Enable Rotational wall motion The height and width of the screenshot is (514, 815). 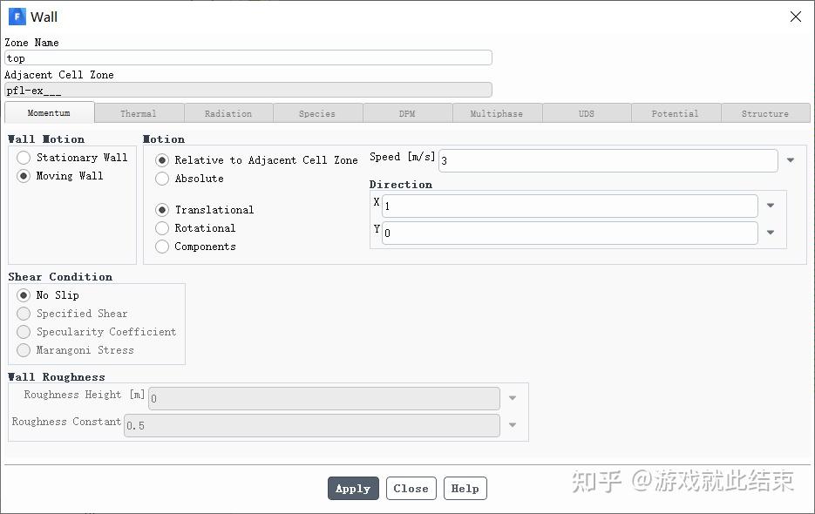point(161,228)
